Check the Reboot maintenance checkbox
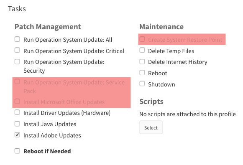Image resolution: width=243 pixels, height=165 pixels. tap(142, 73)
